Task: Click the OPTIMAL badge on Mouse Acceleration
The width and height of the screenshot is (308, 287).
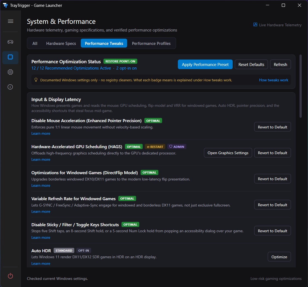Action: coord(153,120)
